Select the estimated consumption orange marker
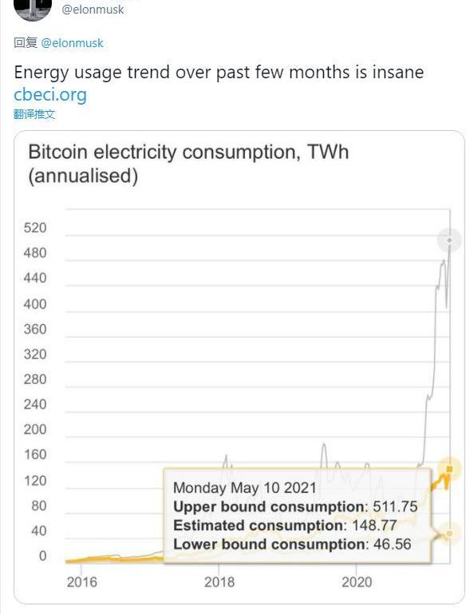 [x=449, y=469]
